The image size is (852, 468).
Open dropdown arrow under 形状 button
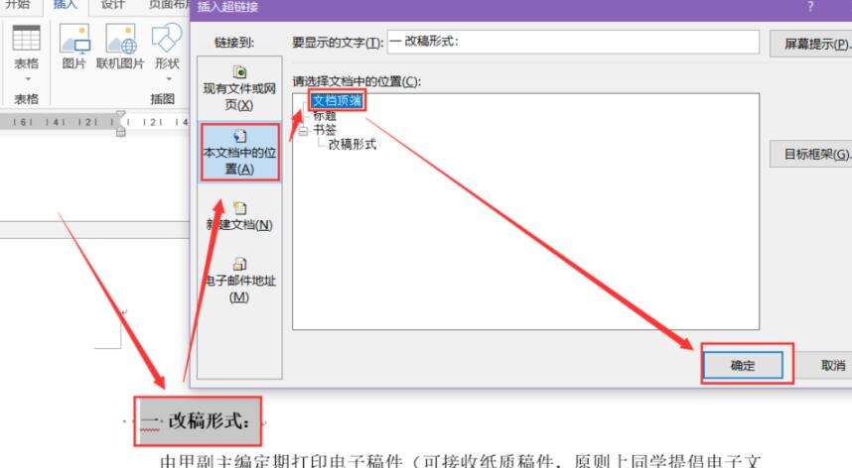(x=169, y=79)
